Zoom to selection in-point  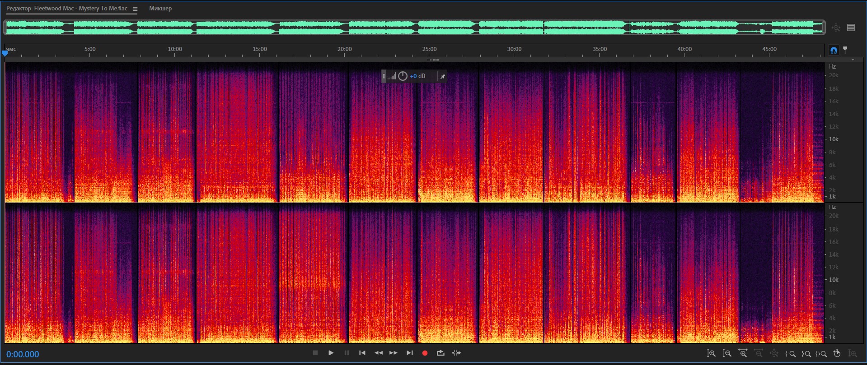tap(791, 354)
